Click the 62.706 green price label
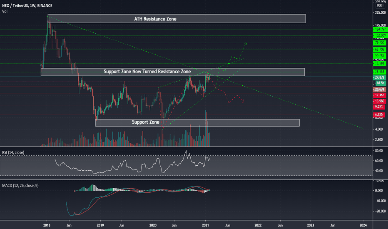 point(380,50)
